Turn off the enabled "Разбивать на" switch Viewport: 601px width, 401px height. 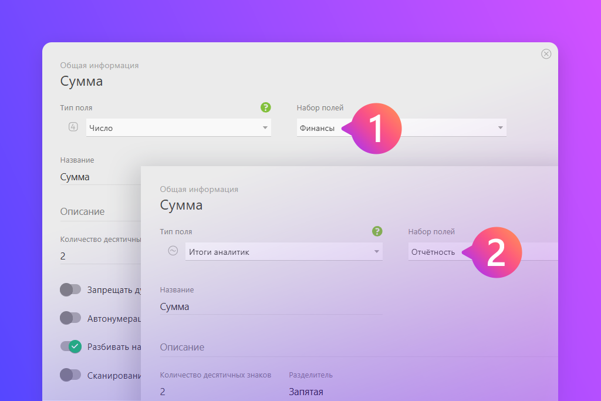[70, 346]
